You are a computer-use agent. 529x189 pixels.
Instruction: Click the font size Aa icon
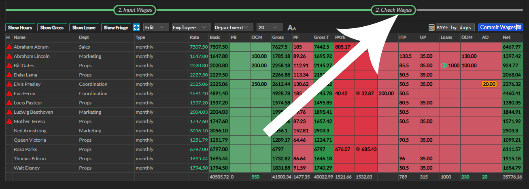(291, 28)
